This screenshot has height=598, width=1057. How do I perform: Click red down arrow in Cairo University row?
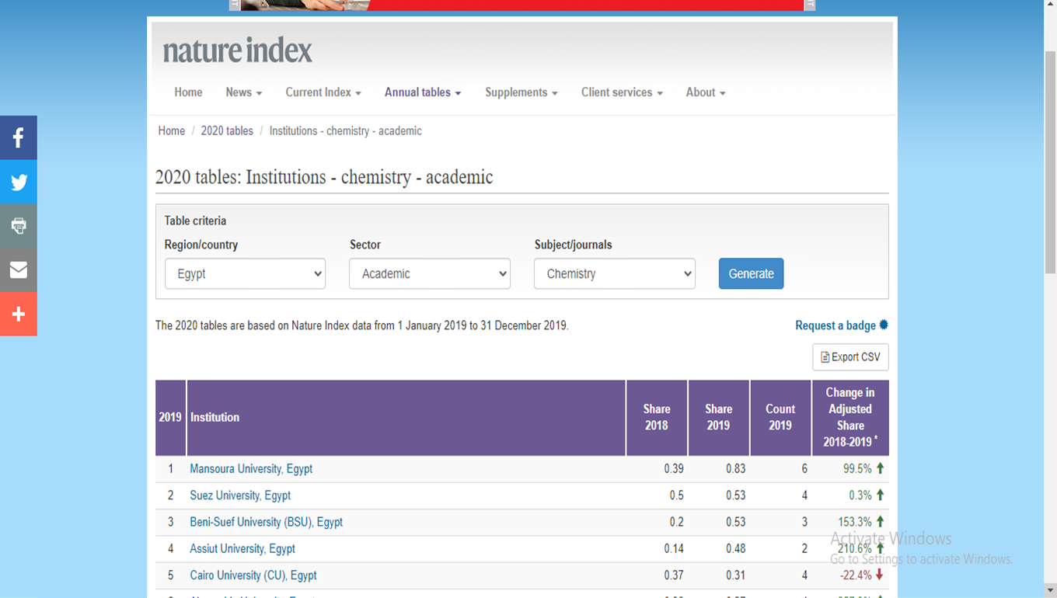[x=880, y=575]
